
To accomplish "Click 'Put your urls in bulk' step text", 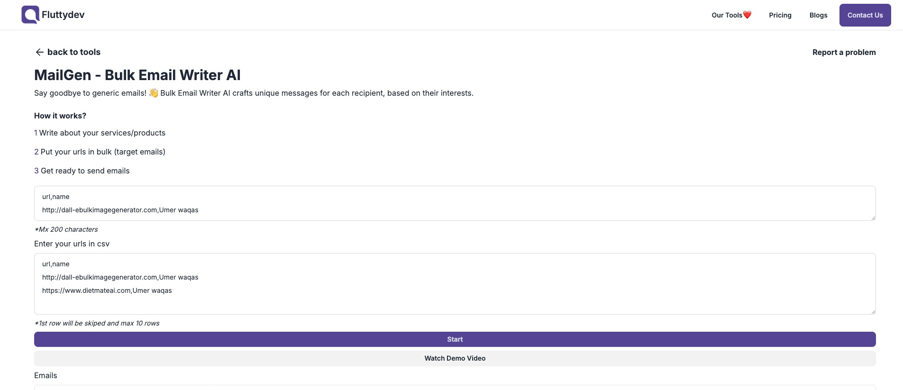I will [103, 152].
